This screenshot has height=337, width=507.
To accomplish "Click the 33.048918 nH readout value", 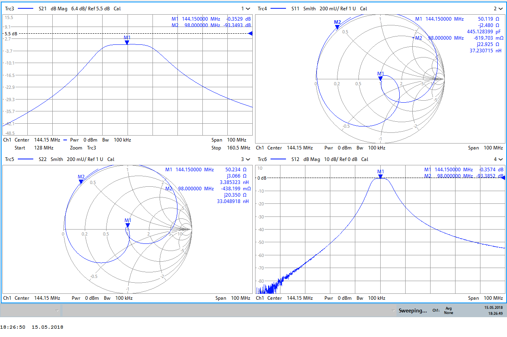I will pos(233,201).
